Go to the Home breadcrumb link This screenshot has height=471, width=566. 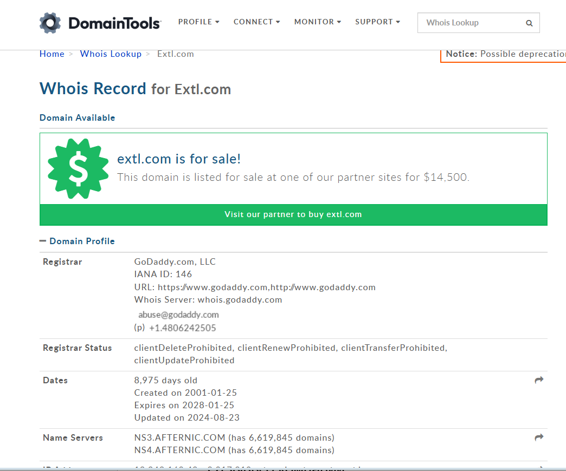[x=52, y=54]
